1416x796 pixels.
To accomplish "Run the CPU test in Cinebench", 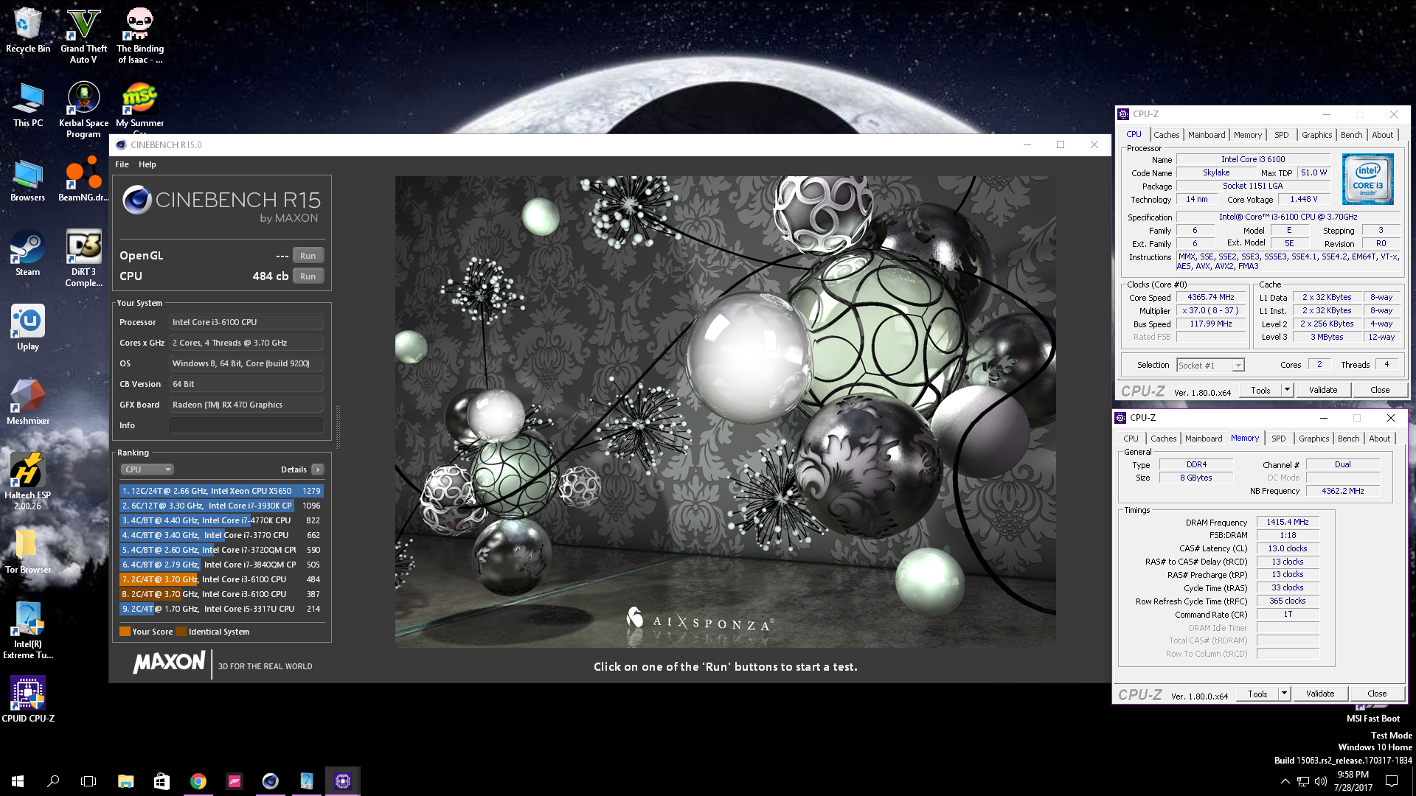I will 308,276.
